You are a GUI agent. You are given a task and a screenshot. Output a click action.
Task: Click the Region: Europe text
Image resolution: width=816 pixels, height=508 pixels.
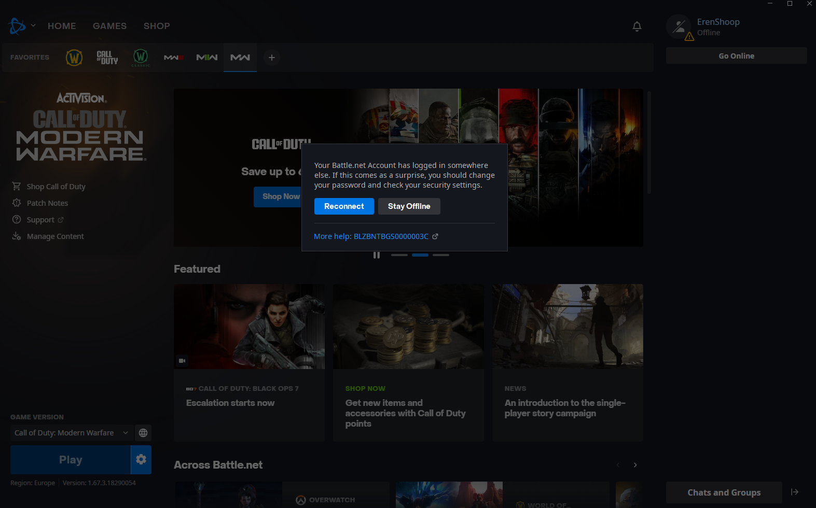(x=33, y=483)
